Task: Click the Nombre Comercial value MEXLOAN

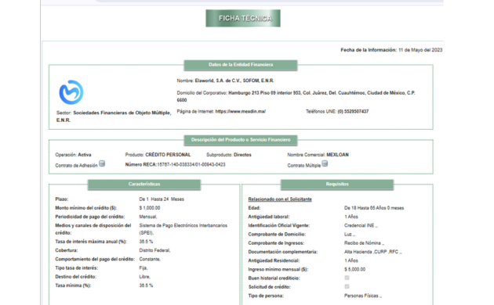Action: pos(337,155)
